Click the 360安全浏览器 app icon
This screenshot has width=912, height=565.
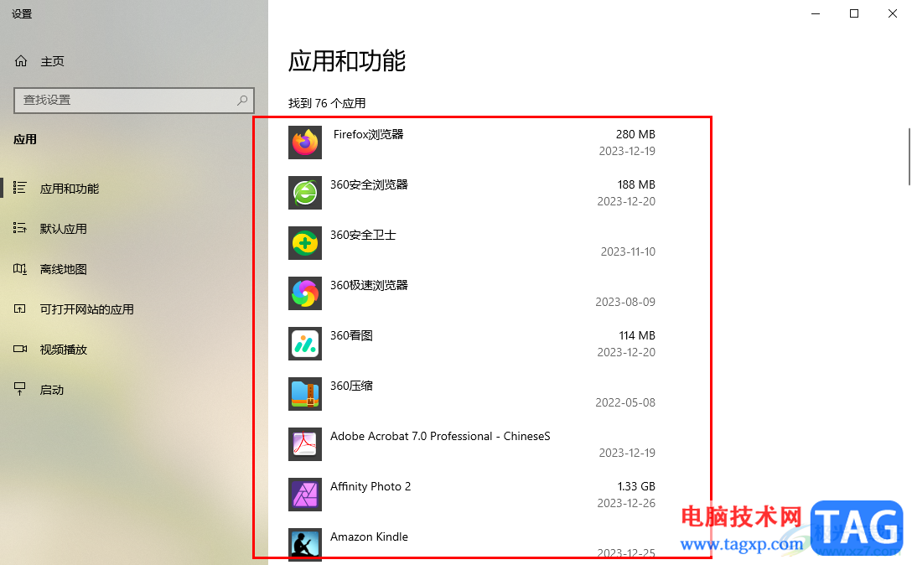(x=305, y=193)
